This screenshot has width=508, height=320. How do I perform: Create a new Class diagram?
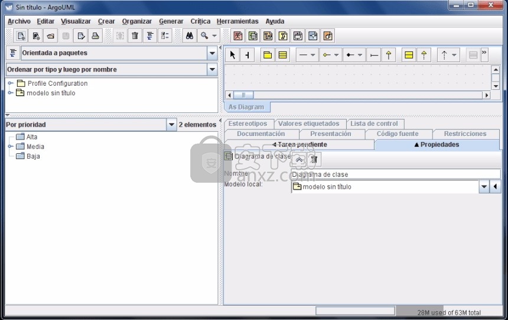click(x=253, y=35)
